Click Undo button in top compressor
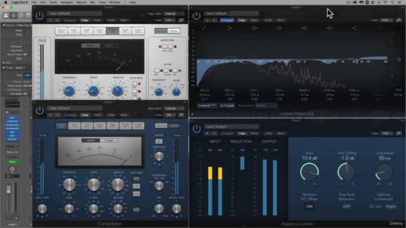 pyautogui.click(x=112, y=20)
